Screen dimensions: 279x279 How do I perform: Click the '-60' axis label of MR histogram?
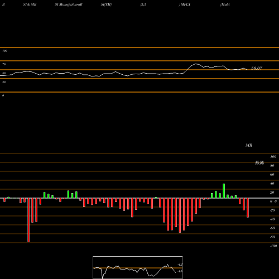(272, 228)
